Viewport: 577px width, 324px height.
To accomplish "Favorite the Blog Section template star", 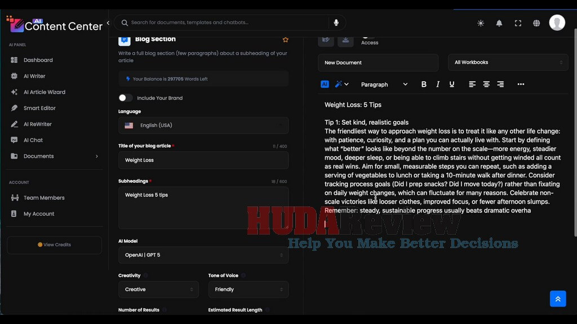I will (x=285, y=40).
